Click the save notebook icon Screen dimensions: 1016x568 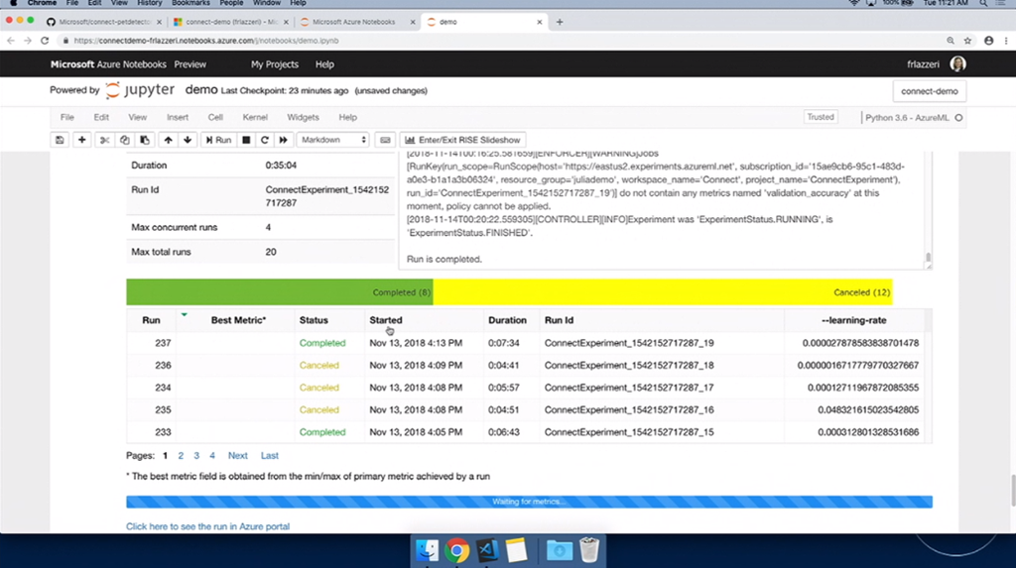coord(61,140)
